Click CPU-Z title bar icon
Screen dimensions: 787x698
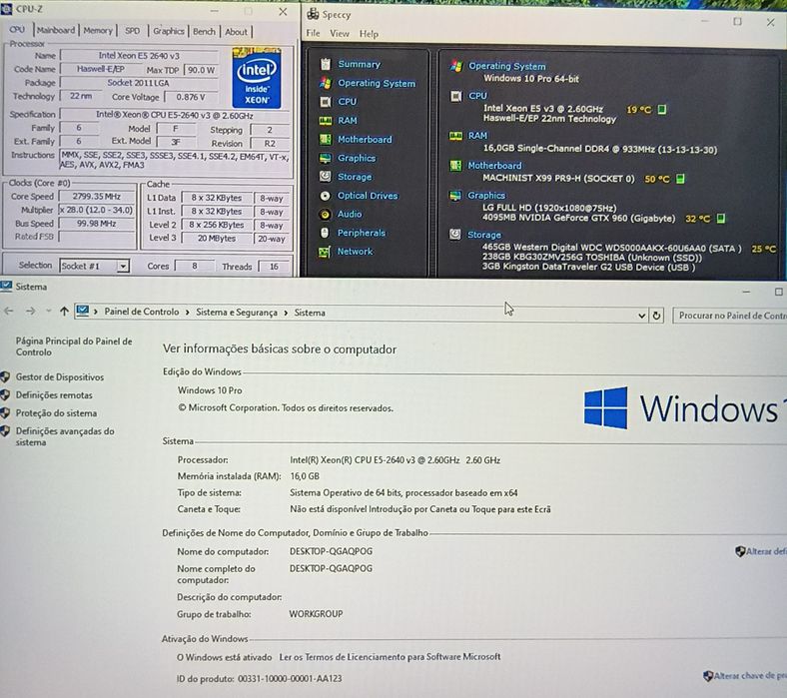coord(7,9)
